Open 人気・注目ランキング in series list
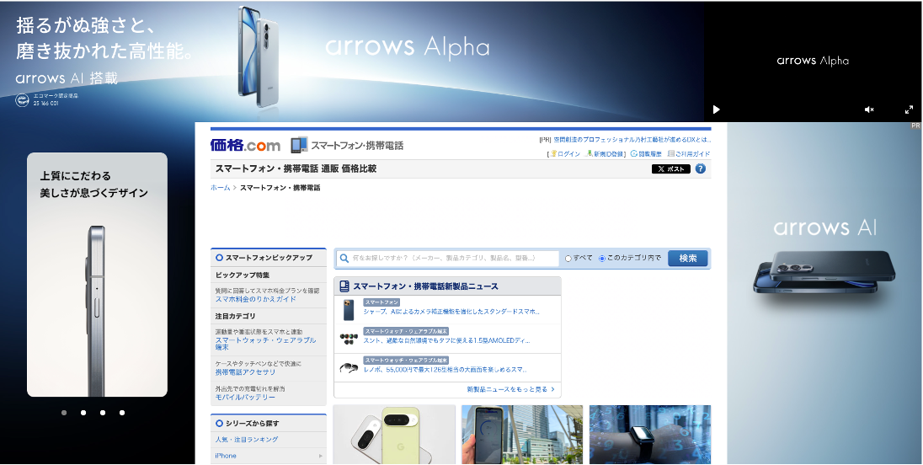The image size is (923, 465). click(x=246, y=440)
